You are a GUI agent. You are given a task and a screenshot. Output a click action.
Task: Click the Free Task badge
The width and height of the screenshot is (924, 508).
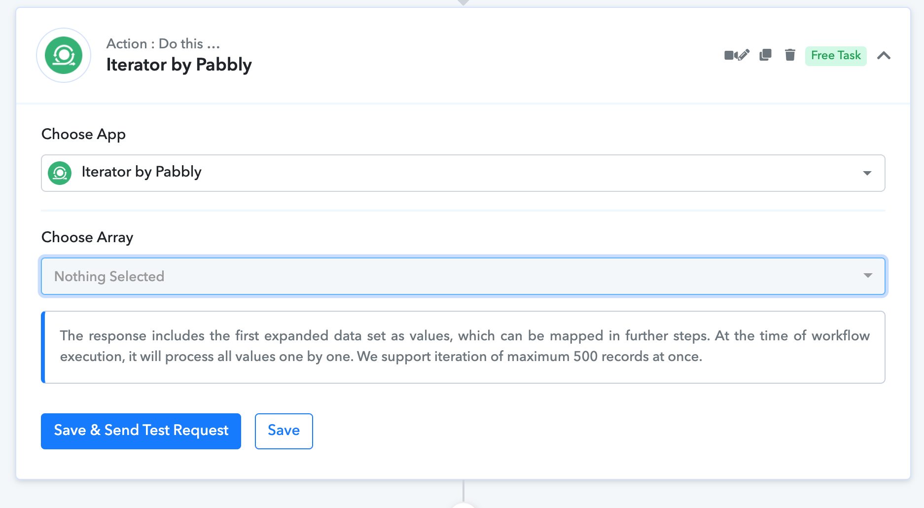coord(836,55)
